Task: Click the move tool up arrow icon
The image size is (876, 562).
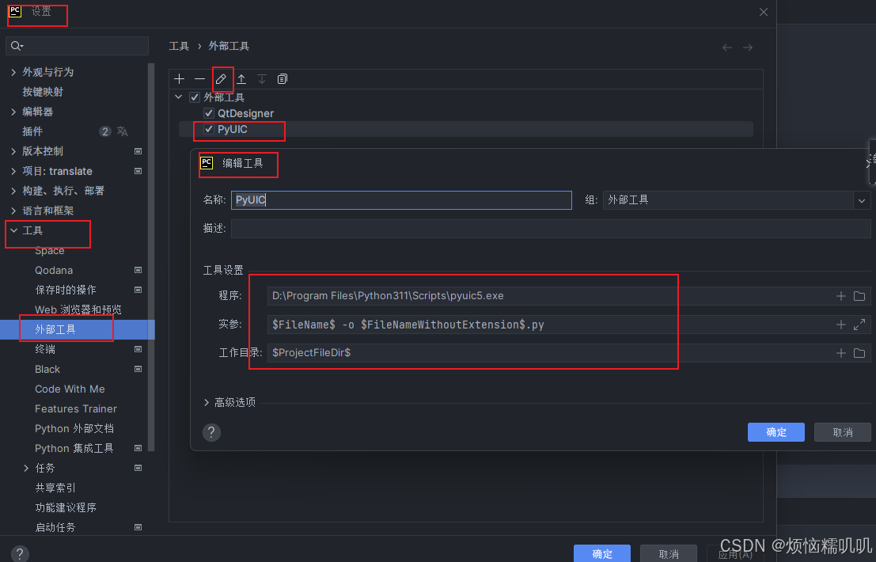Action: [241, 78]
